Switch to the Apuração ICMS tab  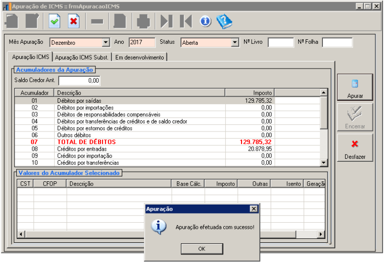tap(30, 57)
